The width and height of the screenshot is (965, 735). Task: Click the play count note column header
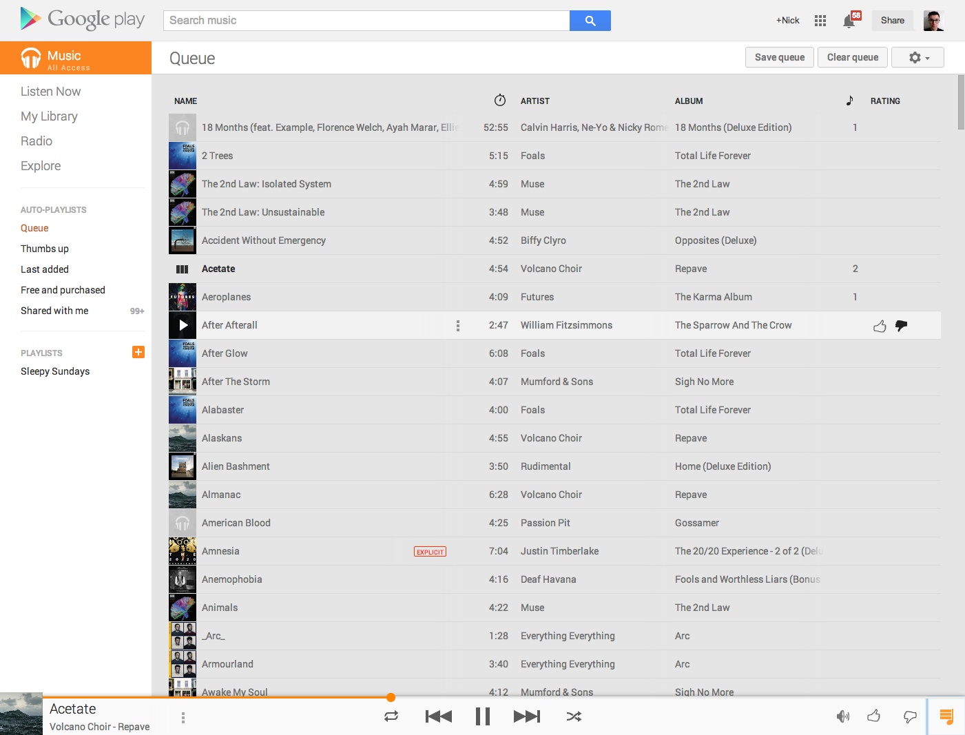tap(849, 101)
